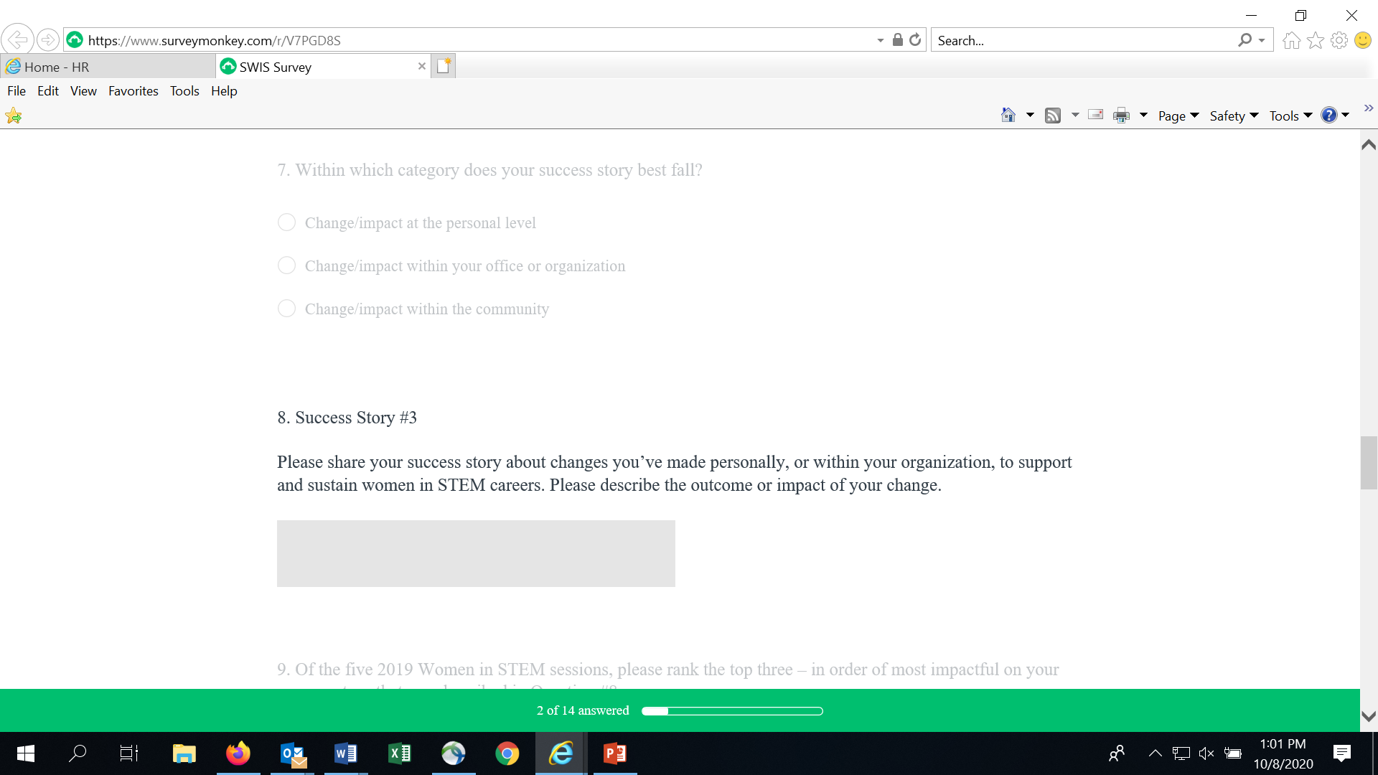
Task: Expand the Safety dropdown menu
Action: (1233, 116)
